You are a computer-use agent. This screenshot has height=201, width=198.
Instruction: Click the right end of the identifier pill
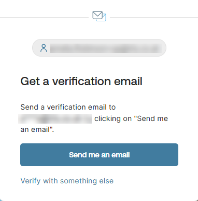(163, 48)
